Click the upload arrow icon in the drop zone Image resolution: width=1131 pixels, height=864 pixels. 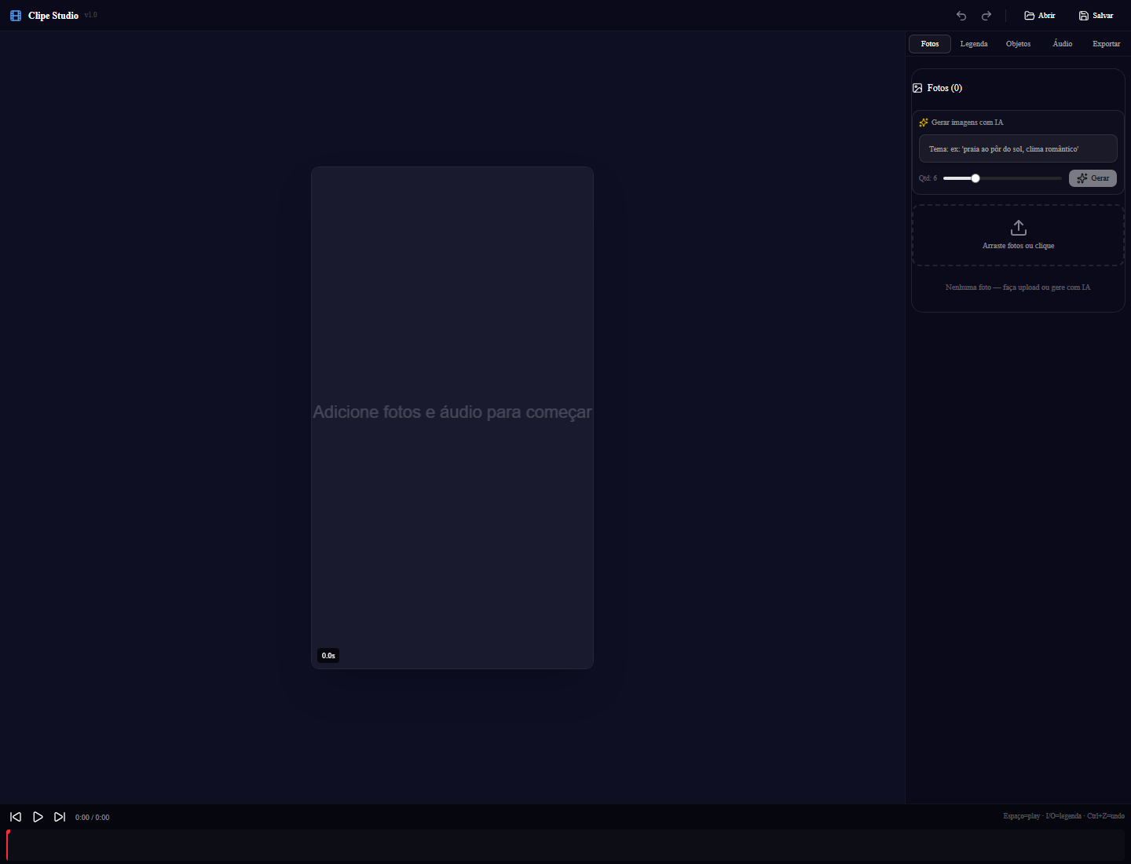coord(1019,228)
